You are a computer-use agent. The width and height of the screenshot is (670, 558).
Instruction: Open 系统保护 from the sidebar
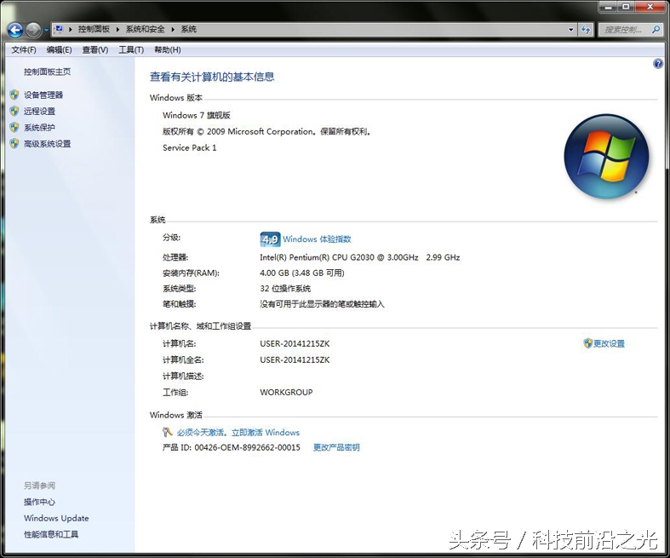coord(39,128)
